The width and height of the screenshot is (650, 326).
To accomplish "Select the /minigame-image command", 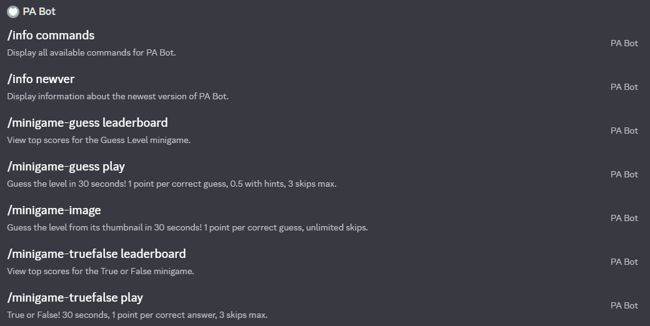I will pos(54,210).
